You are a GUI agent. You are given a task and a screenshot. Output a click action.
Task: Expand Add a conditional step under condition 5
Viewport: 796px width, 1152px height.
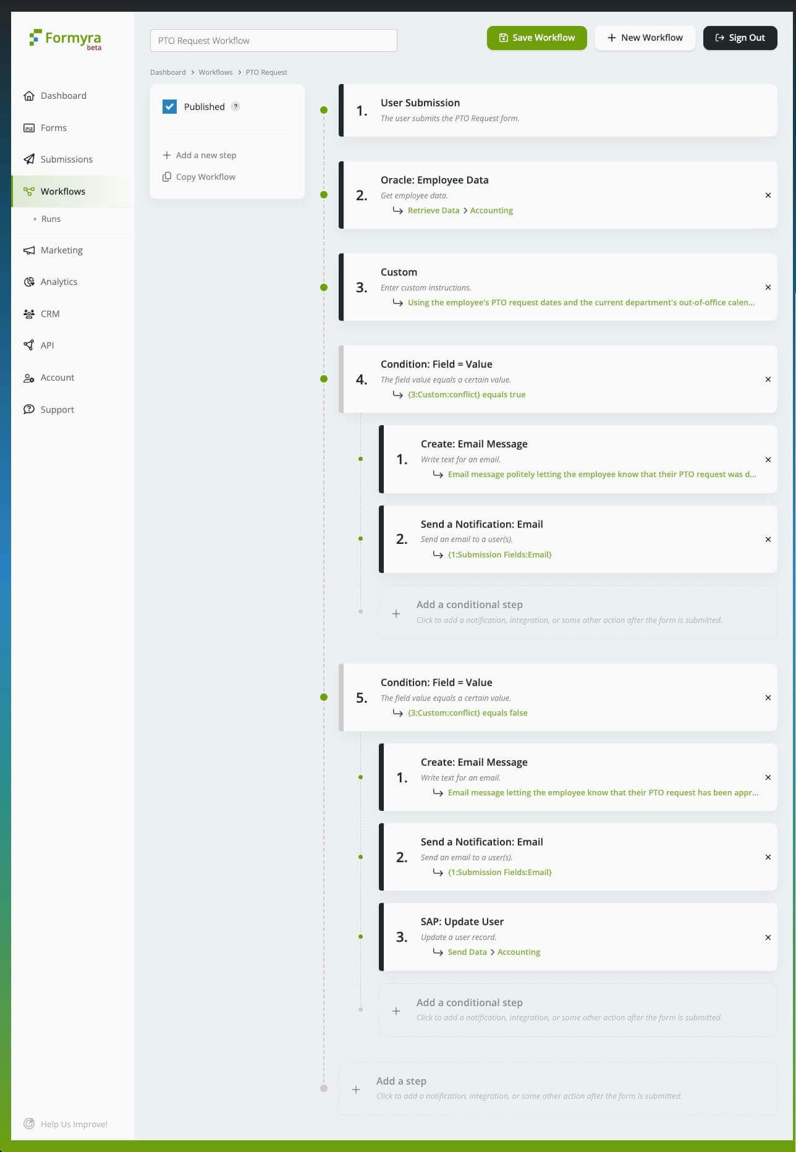(x=577, y=1010)
